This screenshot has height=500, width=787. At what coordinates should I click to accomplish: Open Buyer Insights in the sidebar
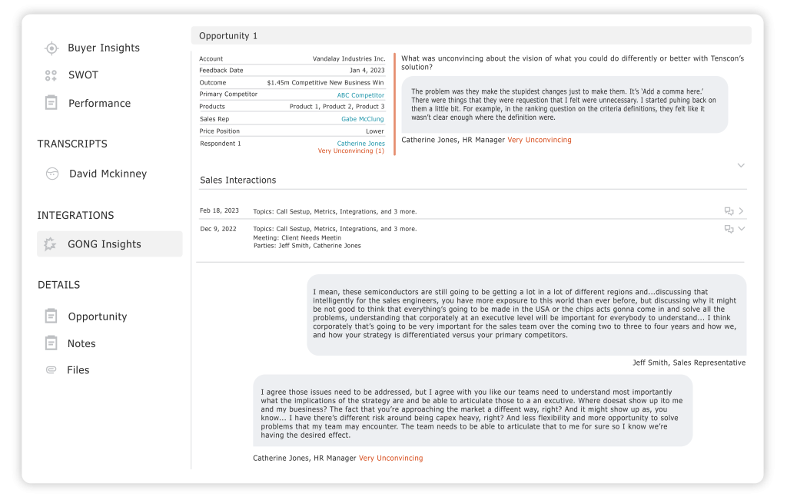pos(104,48)
